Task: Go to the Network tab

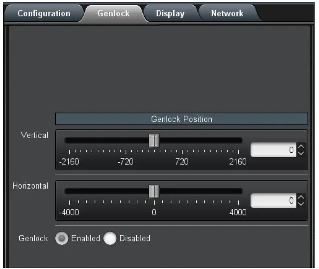Action: point(227,14)
